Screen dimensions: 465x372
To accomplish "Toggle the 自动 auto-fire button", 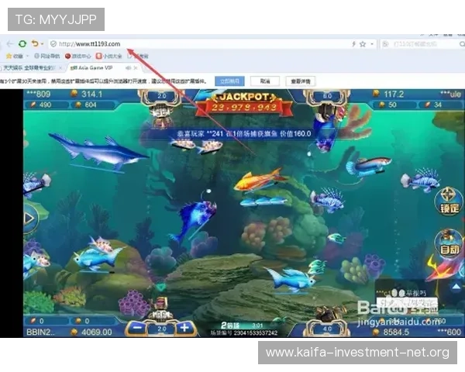I will pyautogui.click(x=449, y=243).
